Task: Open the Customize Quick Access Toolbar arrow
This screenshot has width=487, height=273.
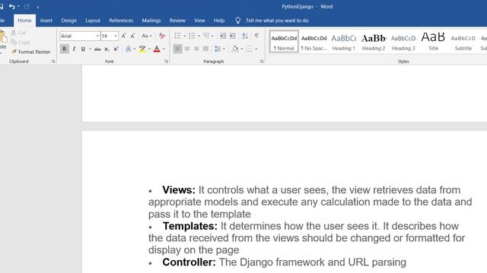Action: pyautogui.click(x=38, y=7)
